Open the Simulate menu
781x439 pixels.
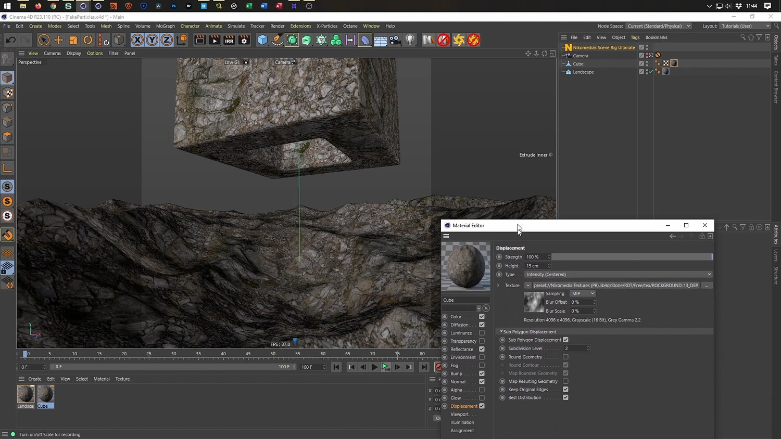pos(236,26)
